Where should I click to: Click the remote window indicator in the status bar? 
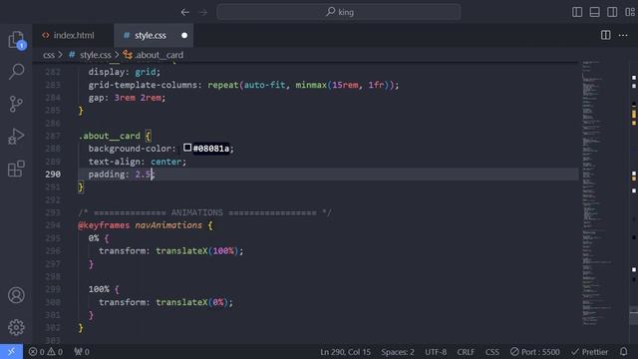[x=11, y=352]
